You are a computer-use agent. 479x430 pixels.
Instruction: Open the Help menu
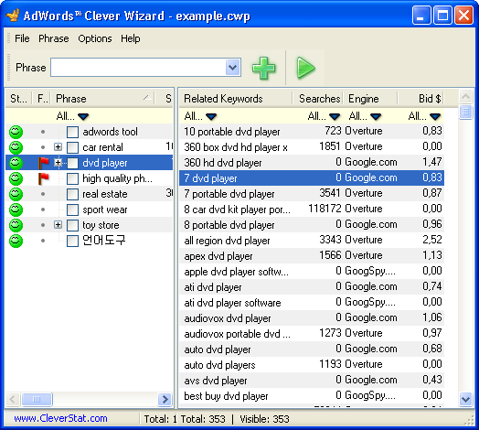coord(130,38)
